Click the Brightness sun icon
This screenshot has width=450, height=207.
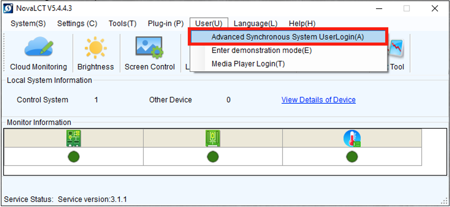(96, 53)
